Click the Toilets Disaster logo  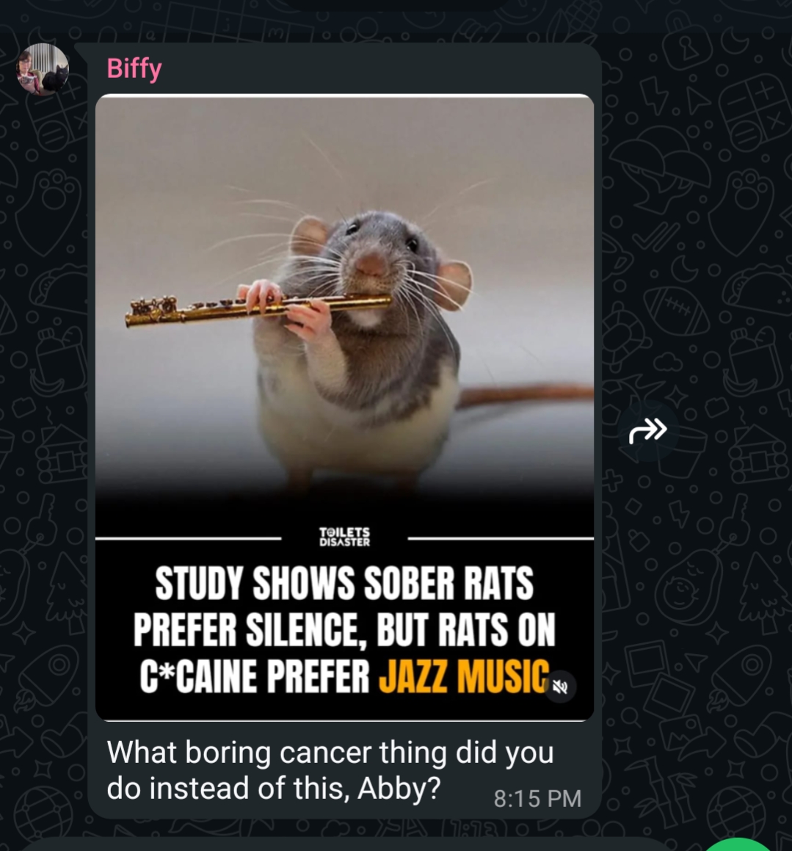click(x=344, y=537)
